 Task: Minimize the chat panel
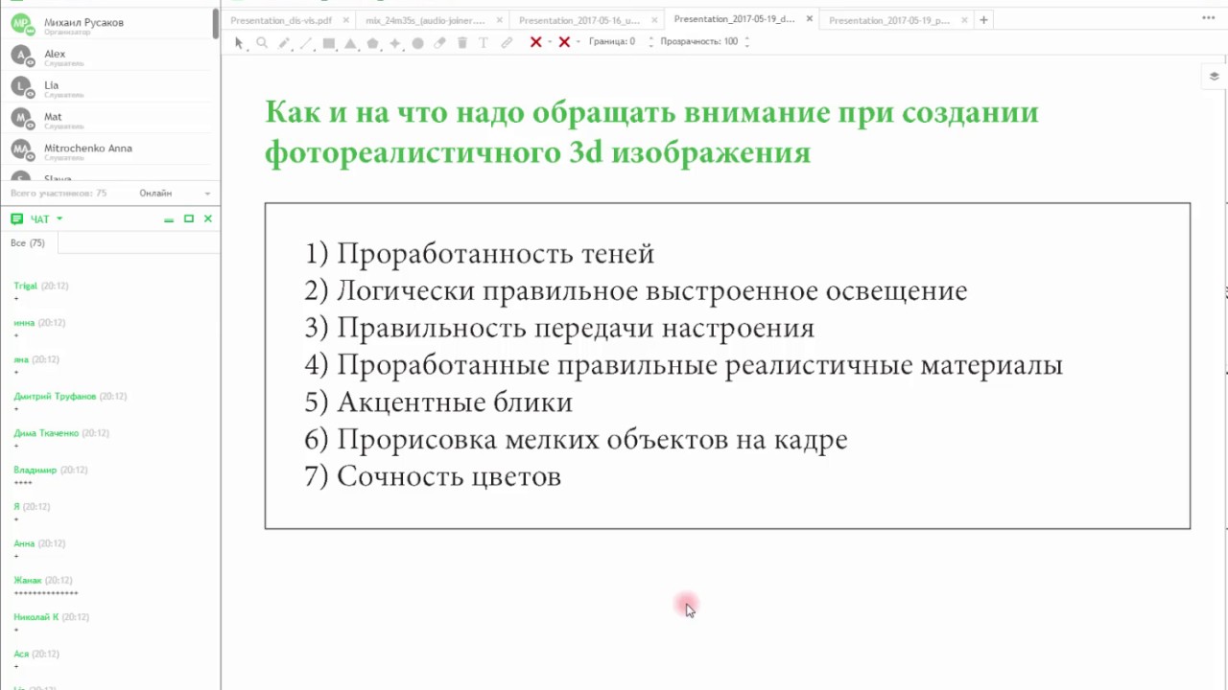click(x=169, y=219)
